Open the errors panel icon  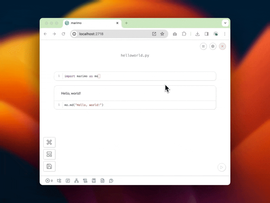[48, 181]
